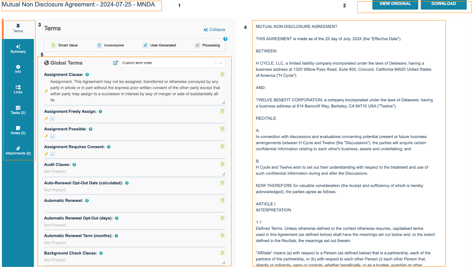
Task: Click the Smart Value lightbulb legend icon
Action: (x=54, y=45)
